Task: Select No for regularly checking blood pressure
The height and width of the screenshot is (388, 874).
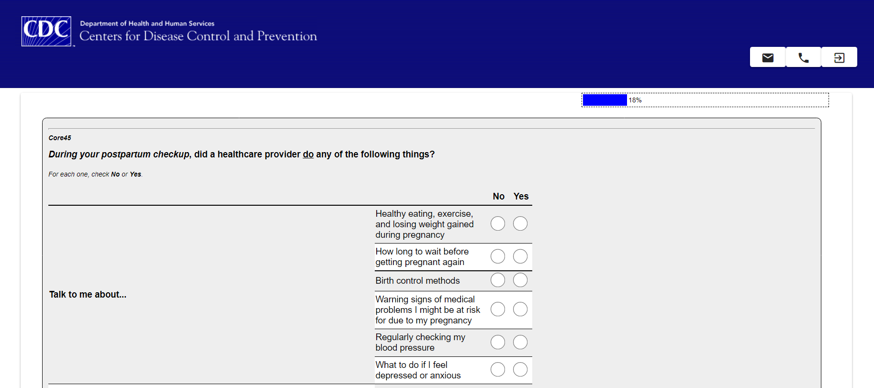Action: click(498, 342)
